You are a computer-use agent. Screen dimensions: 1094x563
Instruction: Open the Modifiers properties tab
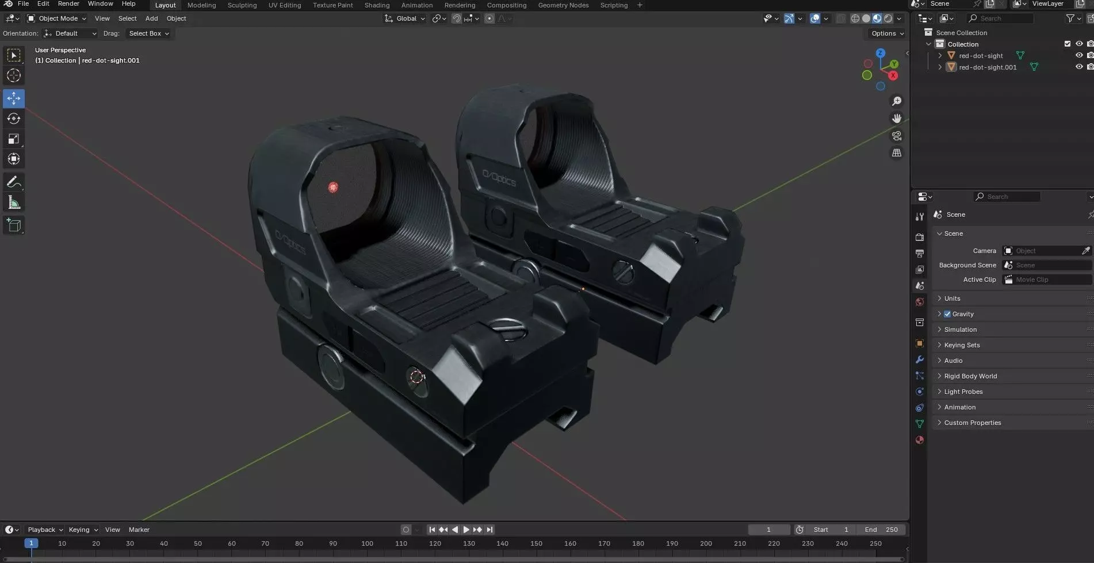click(x=920, y=359)
